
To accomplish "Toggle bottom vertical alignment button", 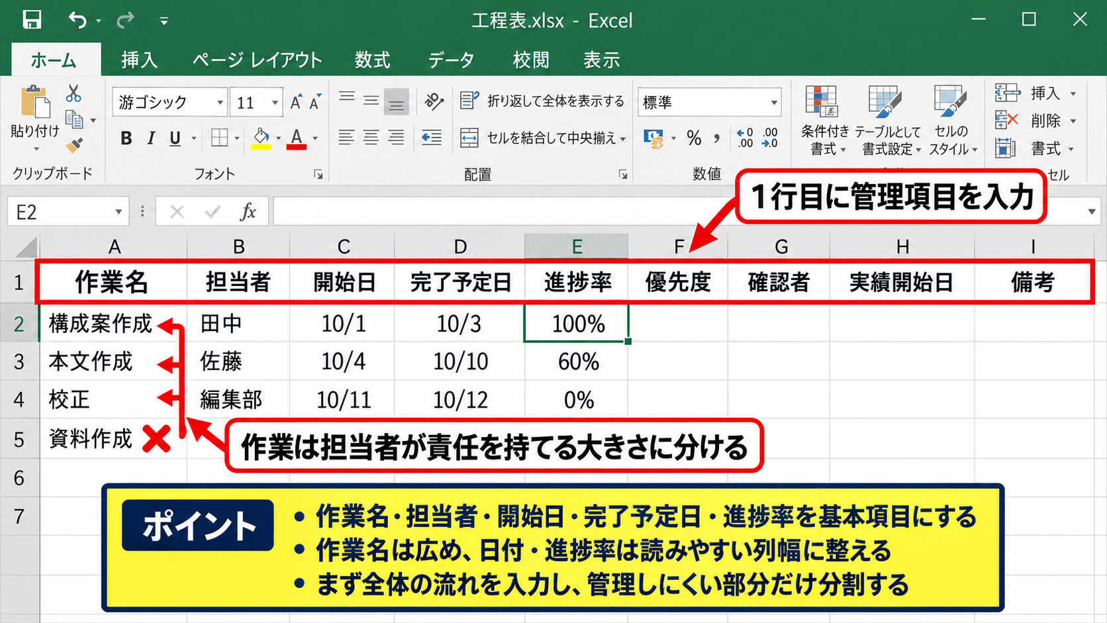I will click(x=396, y=101).
